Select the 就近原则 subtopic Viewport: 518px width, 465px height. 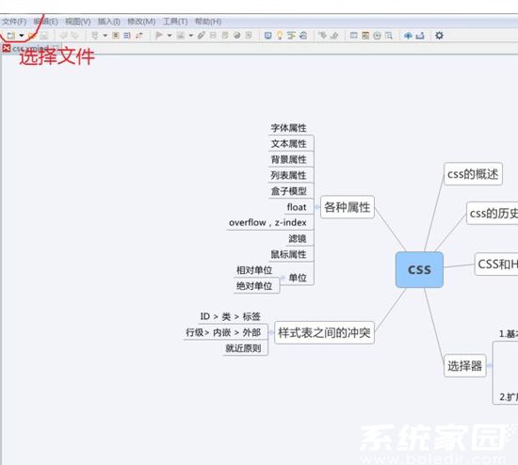(243, 348)
